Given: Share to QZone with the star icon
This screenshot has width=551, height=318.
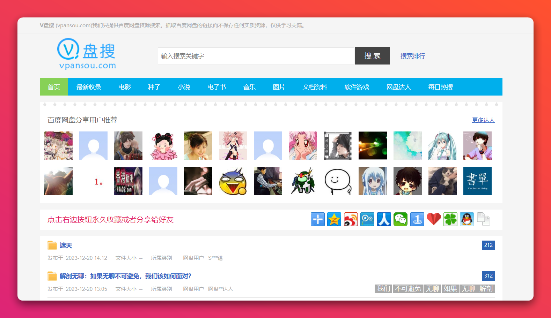Looking at the screenshot, I should (334, 220).
